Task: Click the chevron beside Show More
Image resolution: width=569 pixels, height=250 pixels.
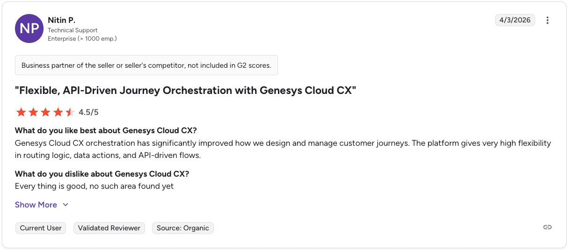Action: (66, 205)
